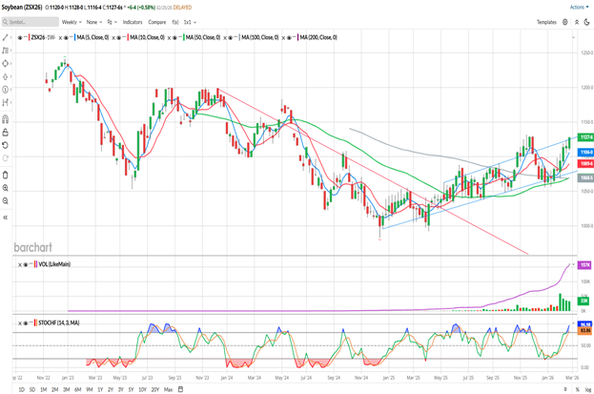Toggle dark mode moon icon
The height and width of the screenshot is (394, 594).
(586, 22)
